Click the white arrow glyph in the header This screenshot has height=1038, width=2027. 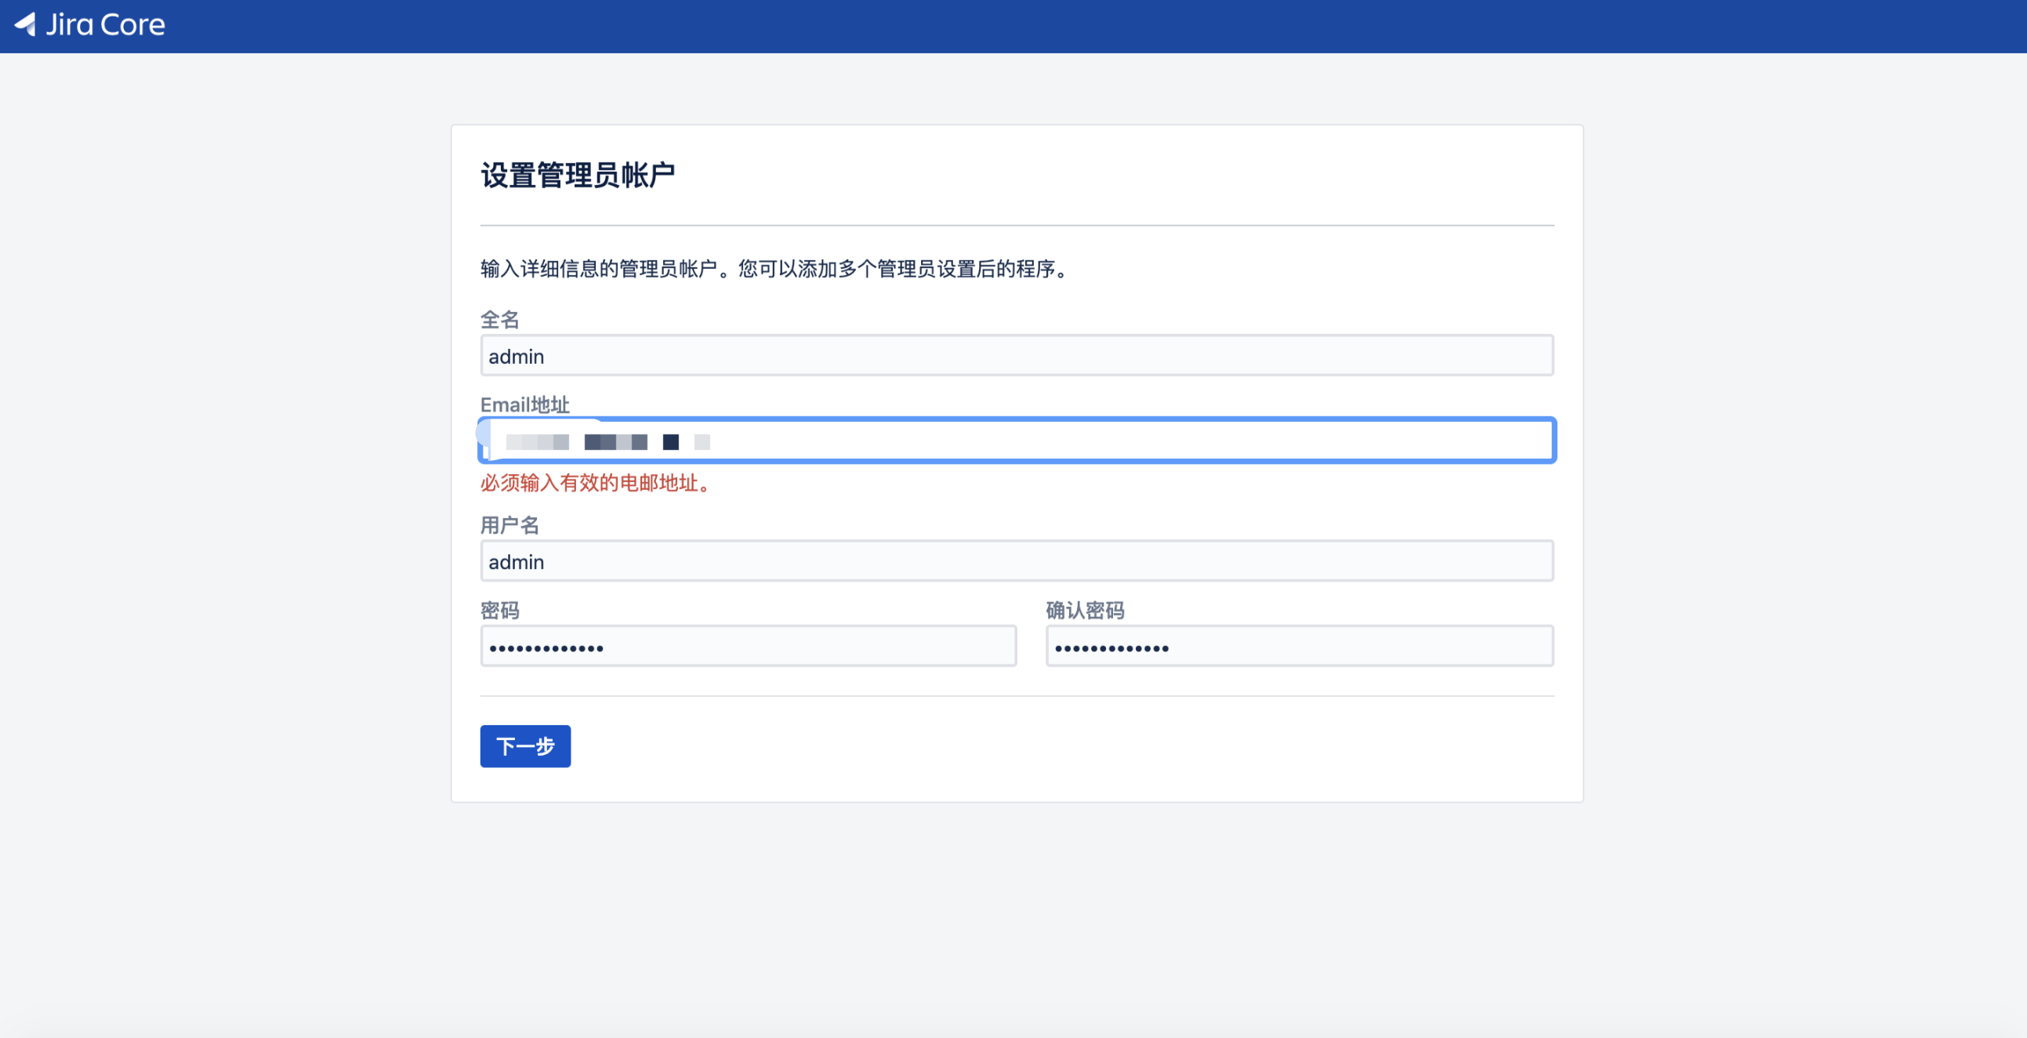point(26,25)
